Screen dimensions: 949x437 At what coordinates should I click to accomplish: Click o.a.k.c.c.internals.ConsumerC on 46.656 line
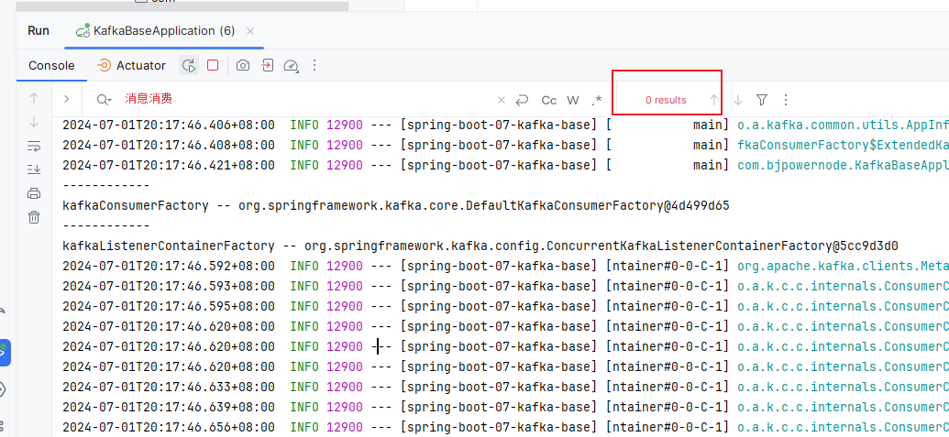coord(843,427)
